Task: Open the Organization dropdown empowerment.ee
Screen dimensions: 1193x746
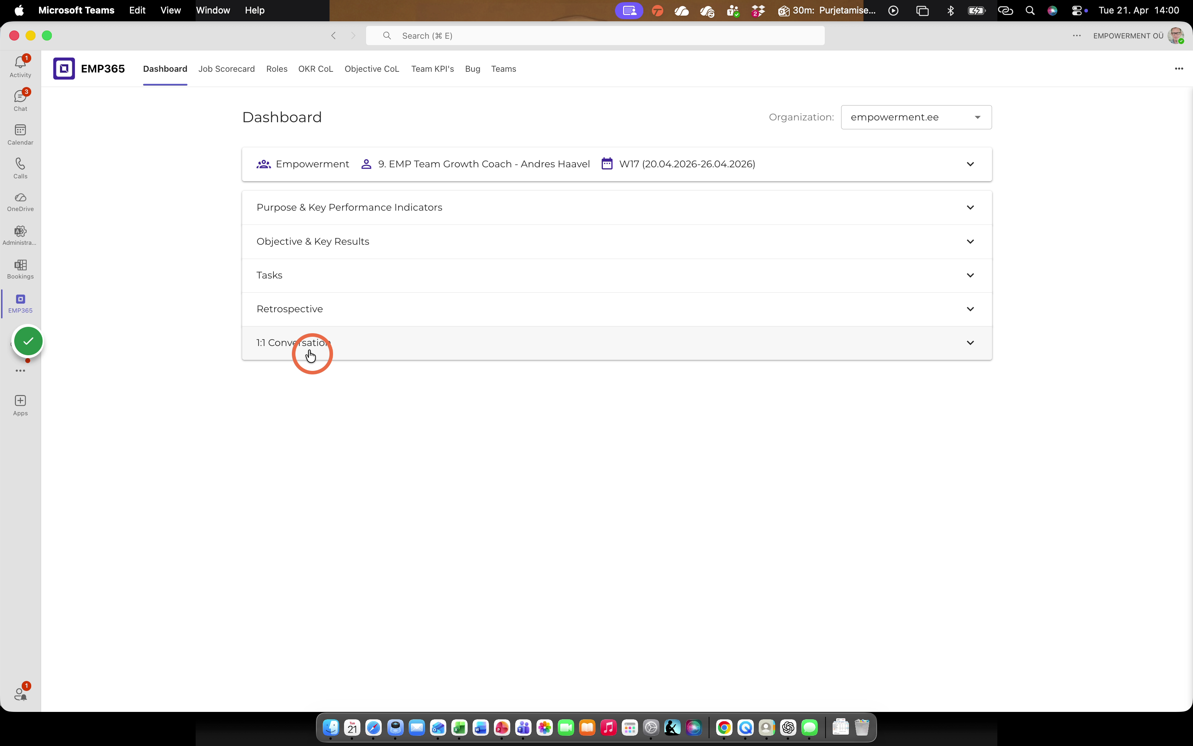Action: 916,117
